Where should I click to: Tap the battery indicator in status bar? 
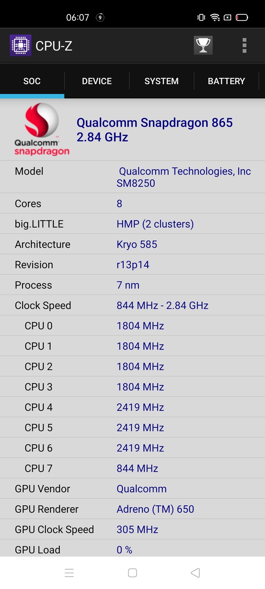coord(242,17)
